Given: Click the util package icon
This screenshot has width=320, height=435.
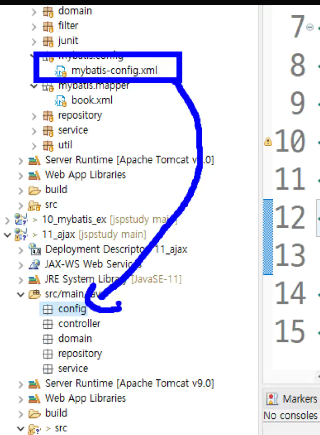Looking at the screenshot, I should (48, 145).
